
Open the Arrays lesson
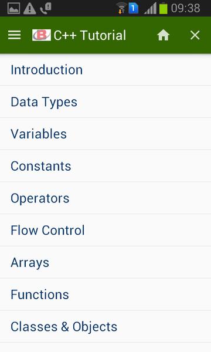click(105, 262)
